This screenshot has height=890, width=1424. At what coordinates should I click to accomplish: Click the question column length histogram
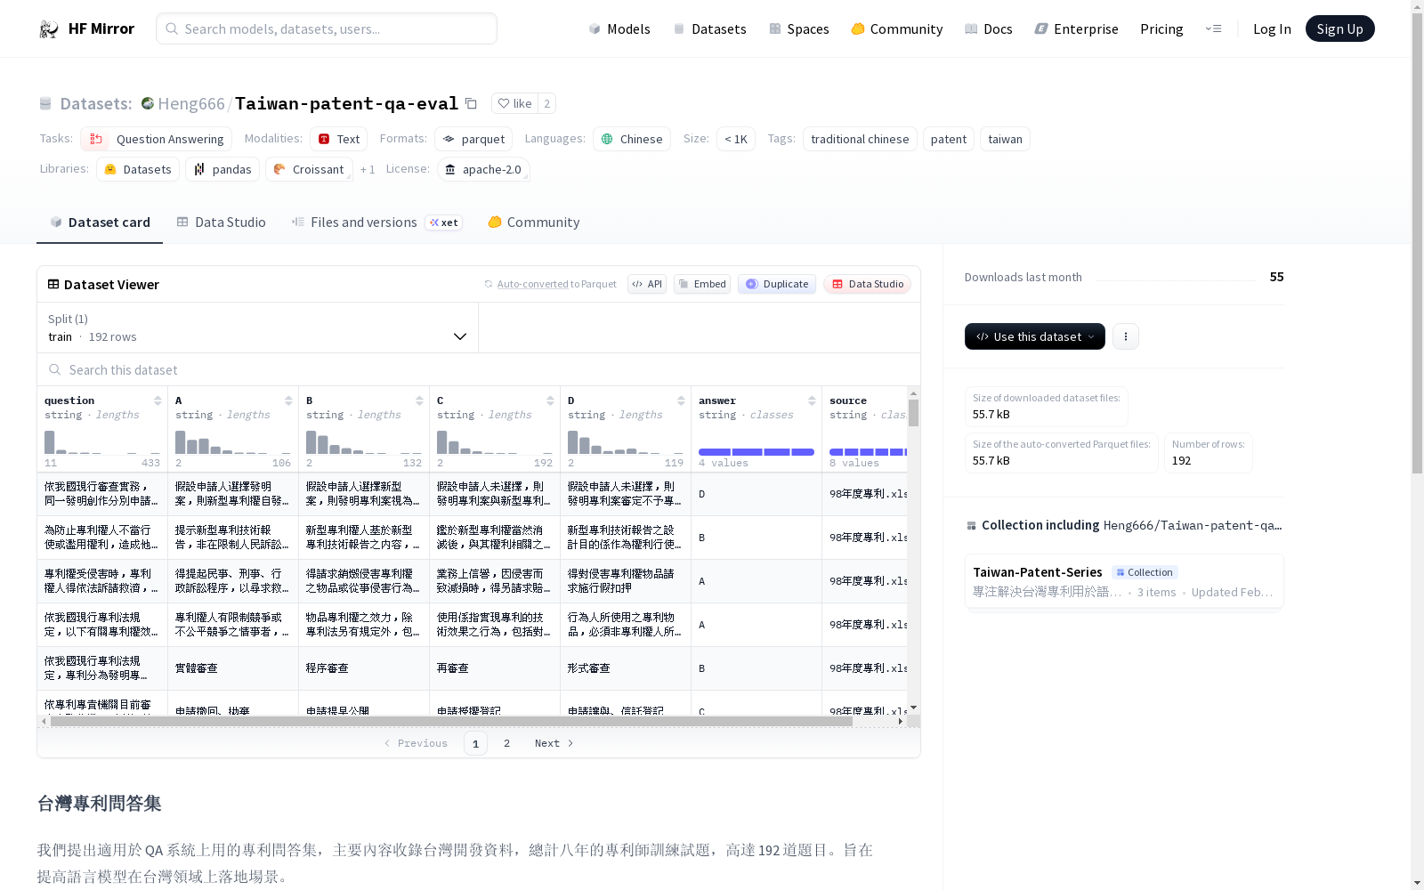tap(102, 442)
